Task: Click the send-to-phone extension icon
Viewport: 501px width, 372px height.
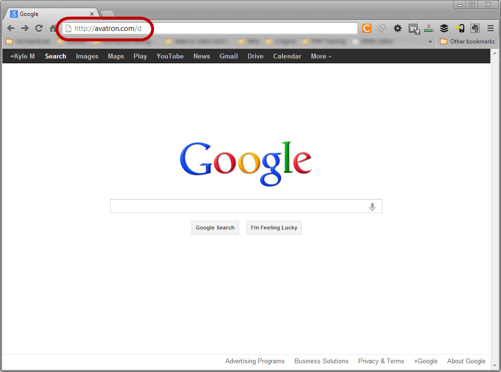Action: pos(459,29)
